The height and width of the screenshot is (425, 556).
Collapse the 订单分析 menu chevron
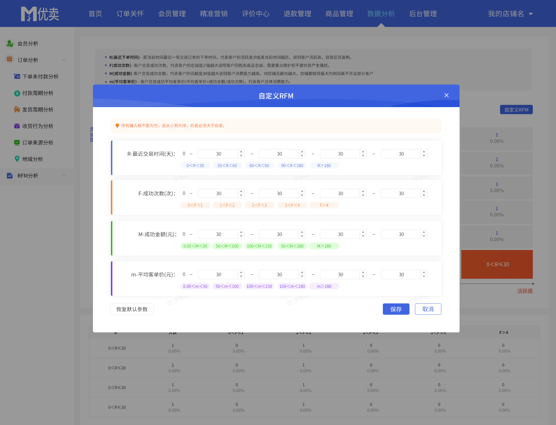(x=64, y=60)
